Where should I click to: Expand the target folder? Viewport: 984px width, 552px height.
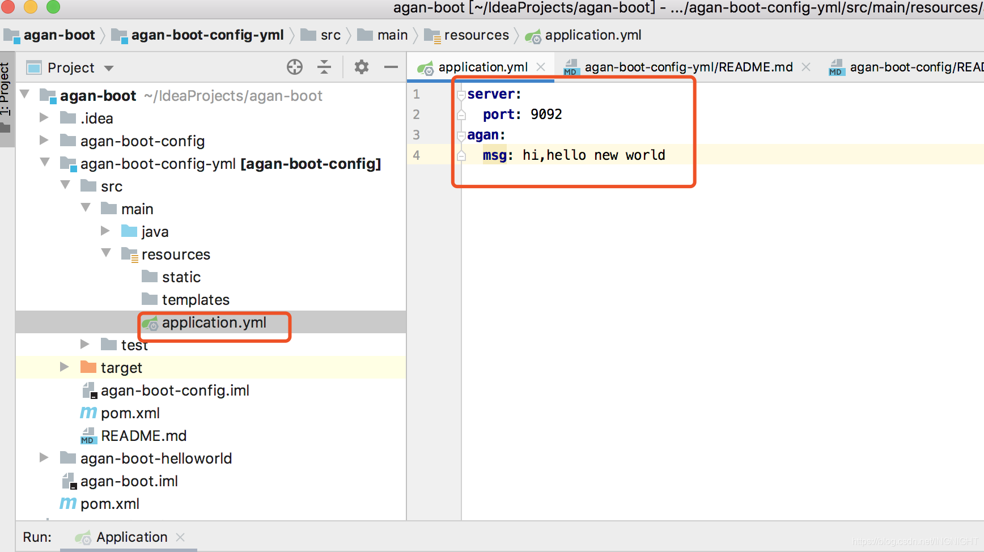click(x=64, y=367)
